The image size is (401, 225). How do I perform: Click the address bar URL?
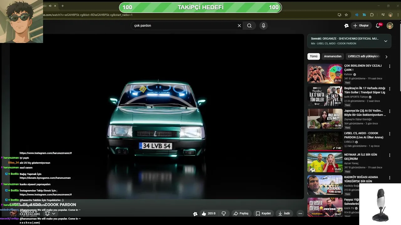pos(88,15)
